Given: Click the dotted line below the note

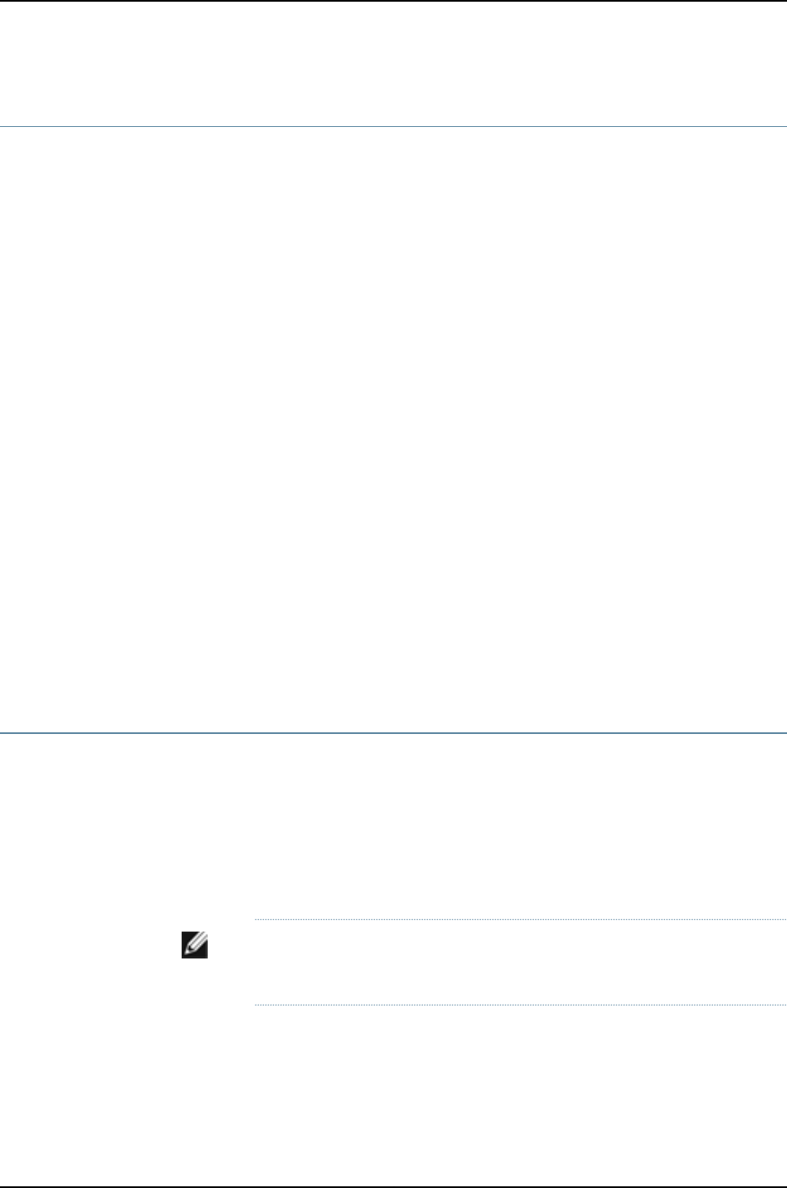Looking at the screenshot, I should pyautogui.click(x=519, y=1004).
